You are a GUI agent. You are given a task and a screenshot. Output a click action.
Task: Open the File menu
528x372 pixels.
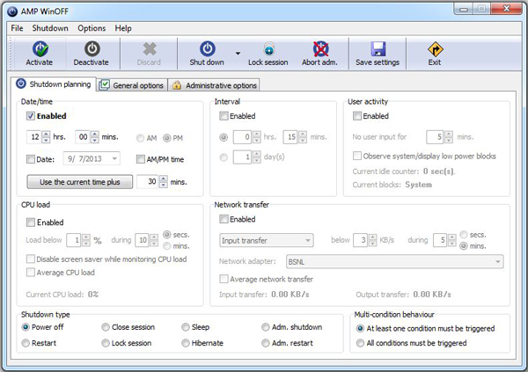tap(17, 28)
